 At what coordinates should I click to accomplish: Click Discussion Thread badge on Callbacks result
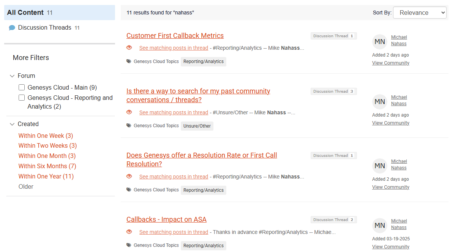[x=333, y=220]
